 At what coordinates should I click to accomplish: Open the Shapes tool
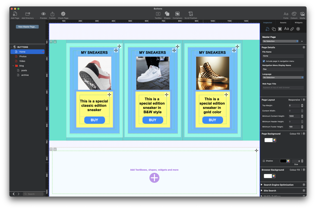pos(167,14)
